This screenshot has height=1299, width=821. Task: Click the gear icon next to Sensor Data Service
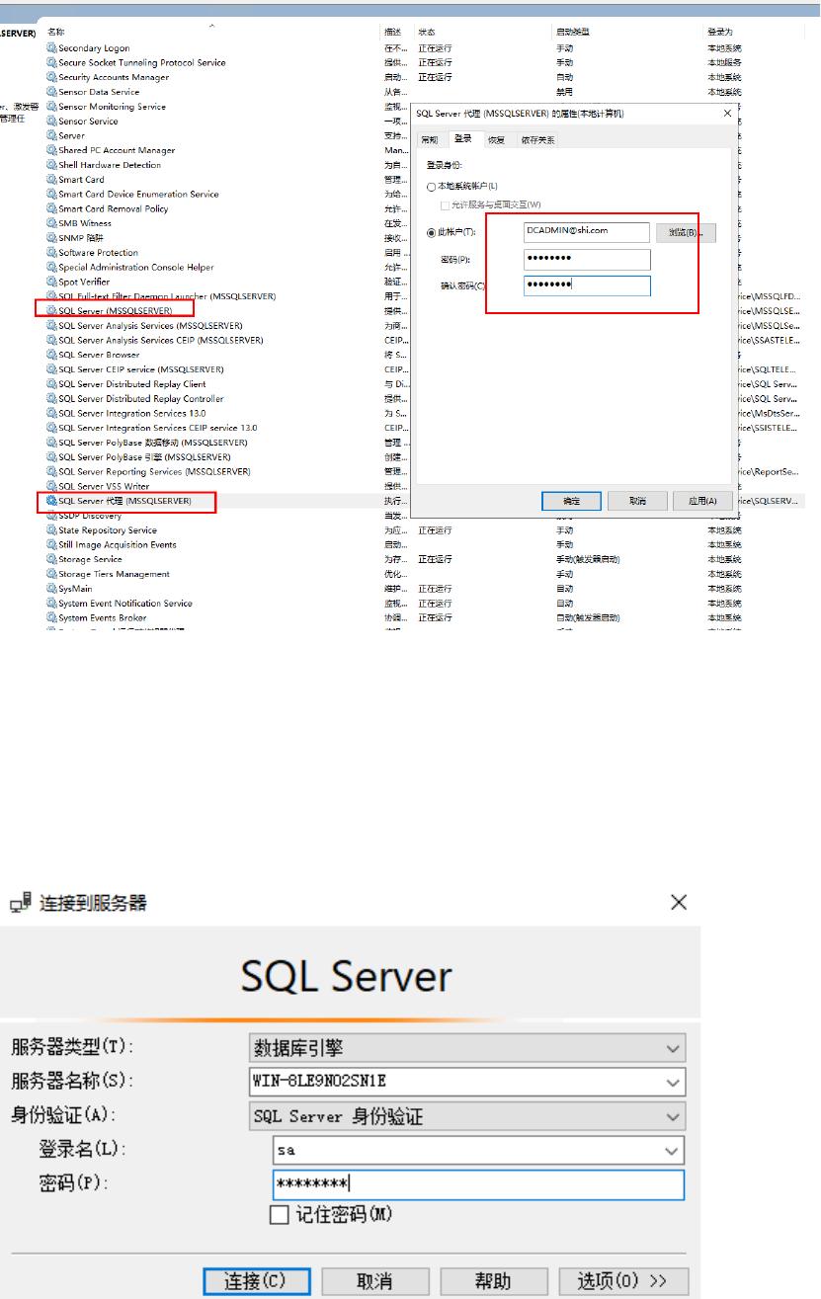pos(51,92)
